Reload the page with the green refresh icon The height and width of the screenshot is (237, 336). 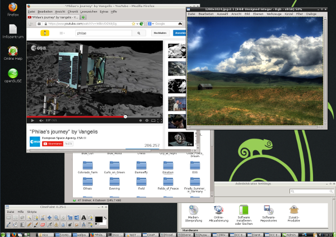(141, 23)
